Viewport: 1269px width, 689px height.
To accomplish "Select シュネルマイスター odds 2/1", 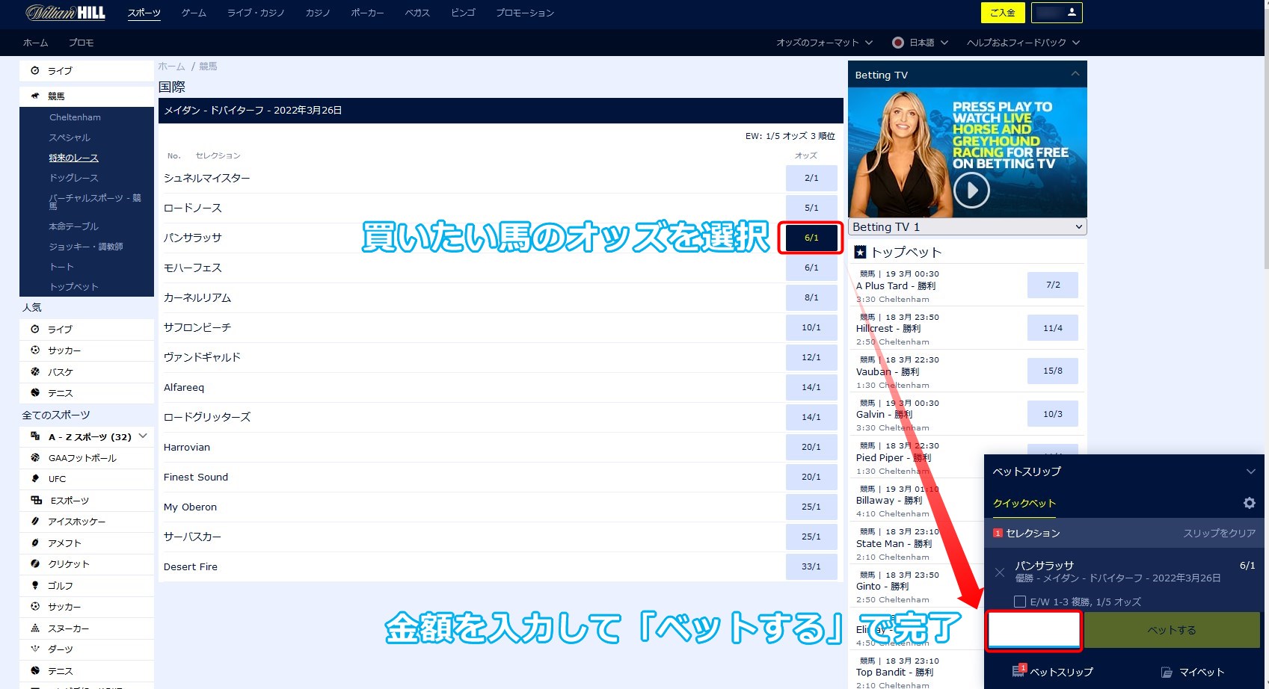I will [x=811, y=178].
